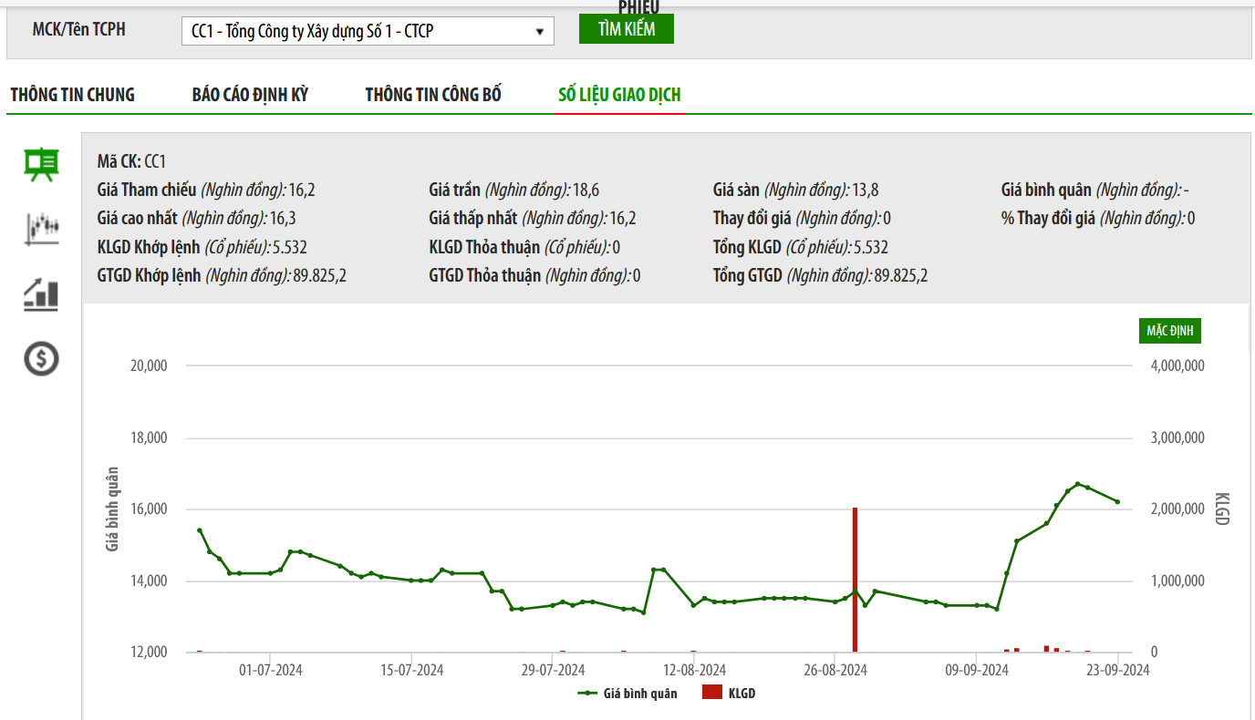Click the KLGD Thỏa thuận row text
The image size is (1255, 720).
524,247
